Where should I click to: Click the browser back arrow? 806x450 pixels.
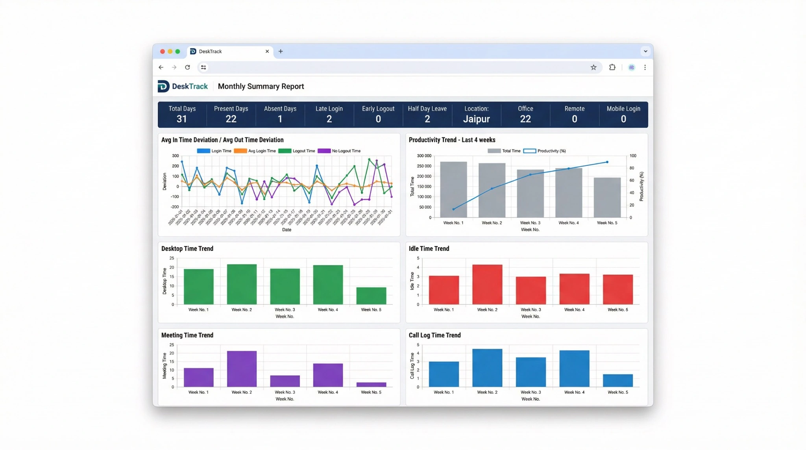(161, 67)
